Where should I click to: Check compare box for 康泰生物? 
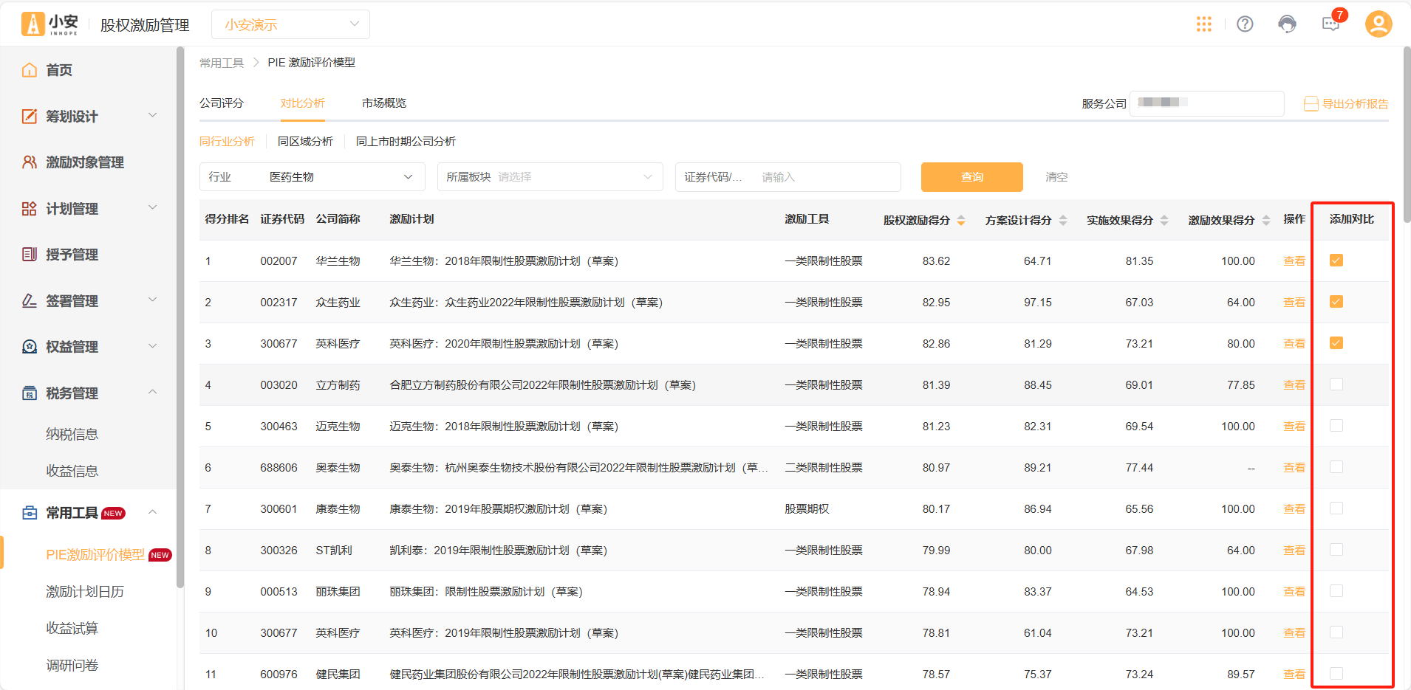click(x=1336, y=508)
